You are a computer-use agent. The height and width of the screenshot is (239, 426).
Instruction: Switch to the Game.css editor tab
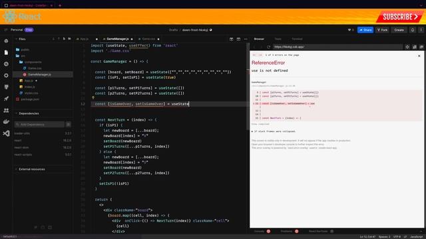[148, 39]
